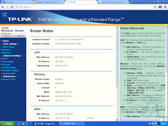Reload the router page
This screenshot has width=168, height=126.
tap(12, 7)
